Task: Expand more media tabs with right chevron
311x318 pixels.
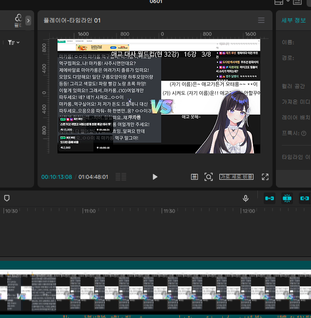Action: pos(28,21)
